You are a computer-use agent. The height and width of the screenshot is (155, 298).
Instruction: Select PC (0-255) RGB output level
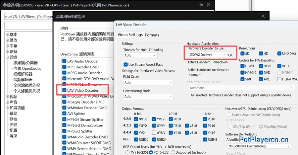pyautogui.click(x=151, y=153)
